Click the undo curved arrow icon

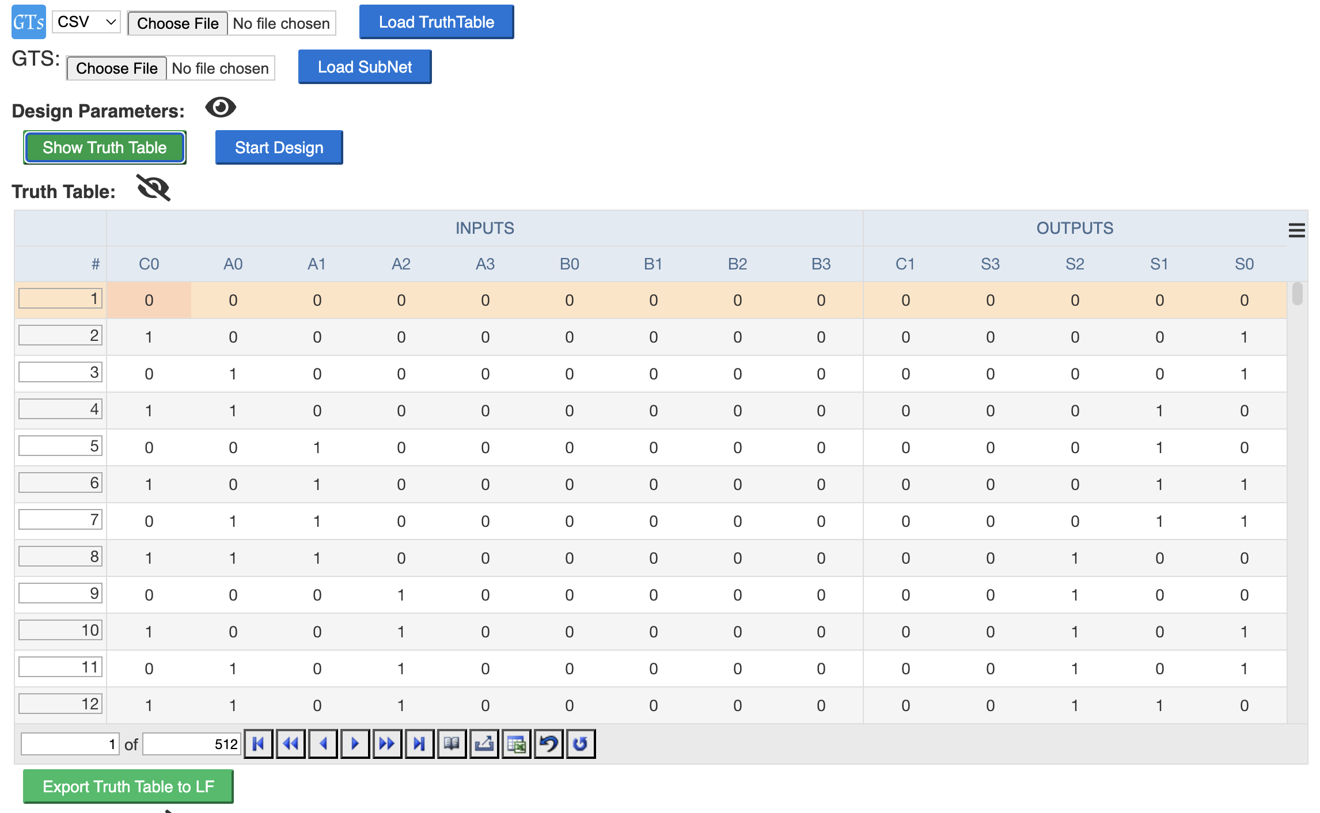548,744
